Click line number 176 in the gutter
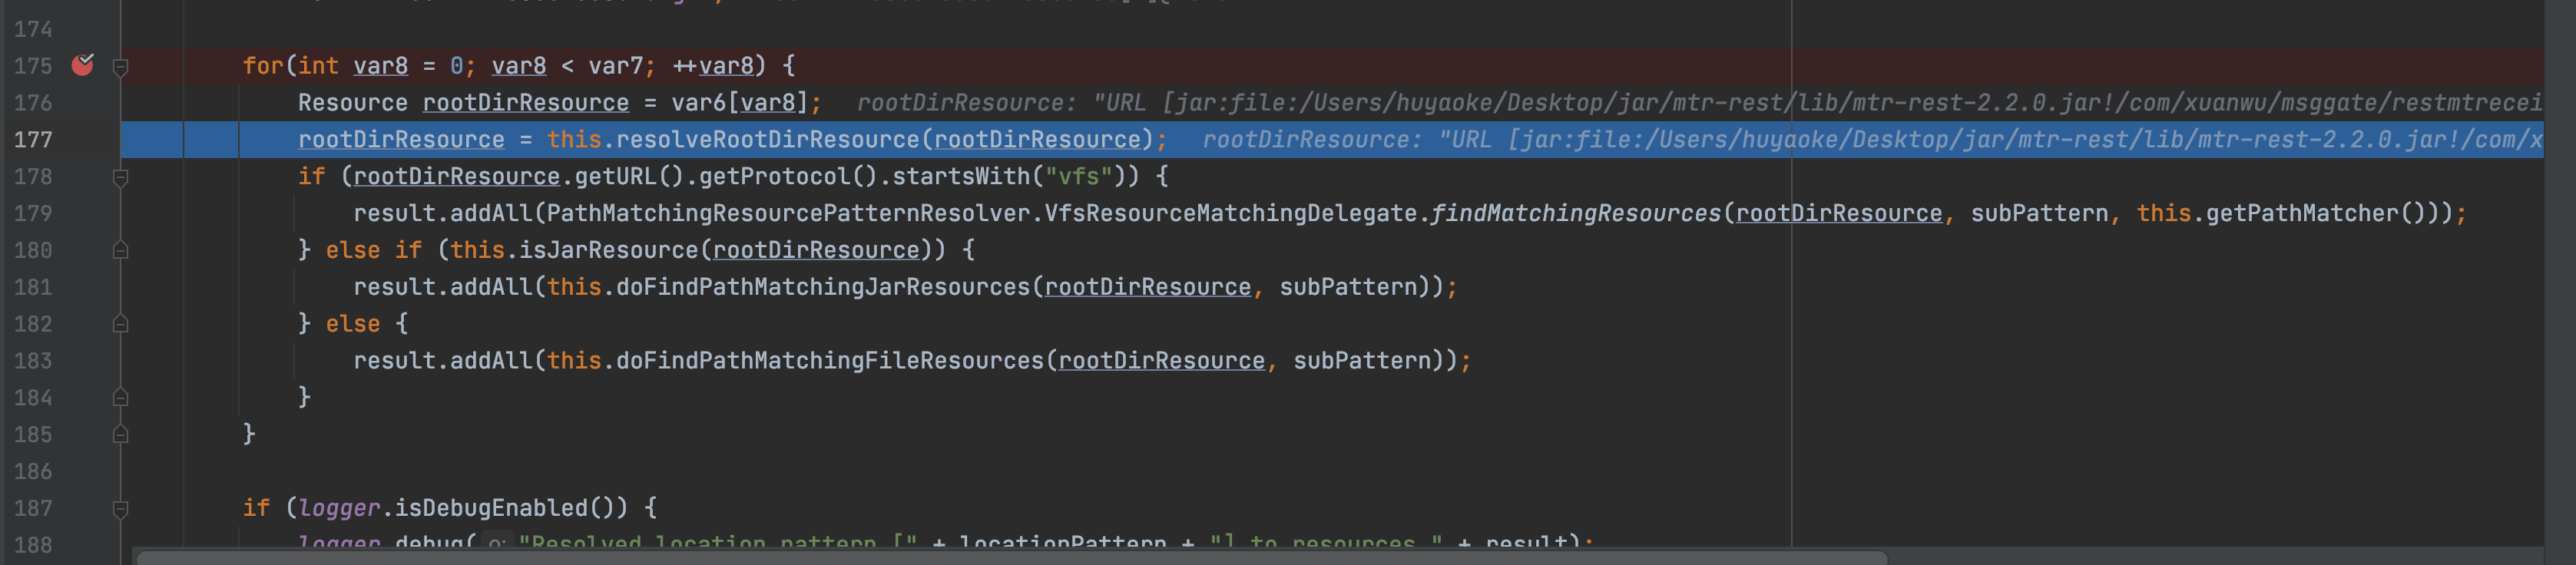This screenshot has width=2576, height=565. pyautogui.click(x=33, y=103)
